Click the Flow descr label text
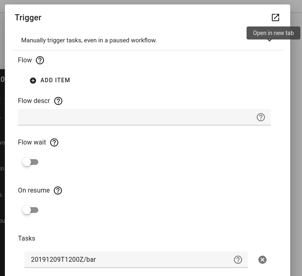Image resolution: width=302 pixels, height=276 pixels. tap(34, 101)
